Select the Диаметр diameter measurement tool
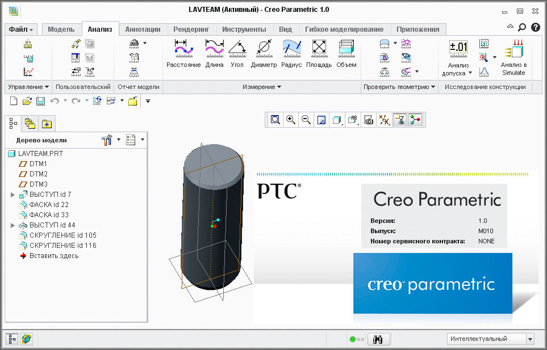This screenshot has width=547, height=350. tap(264, 53)
